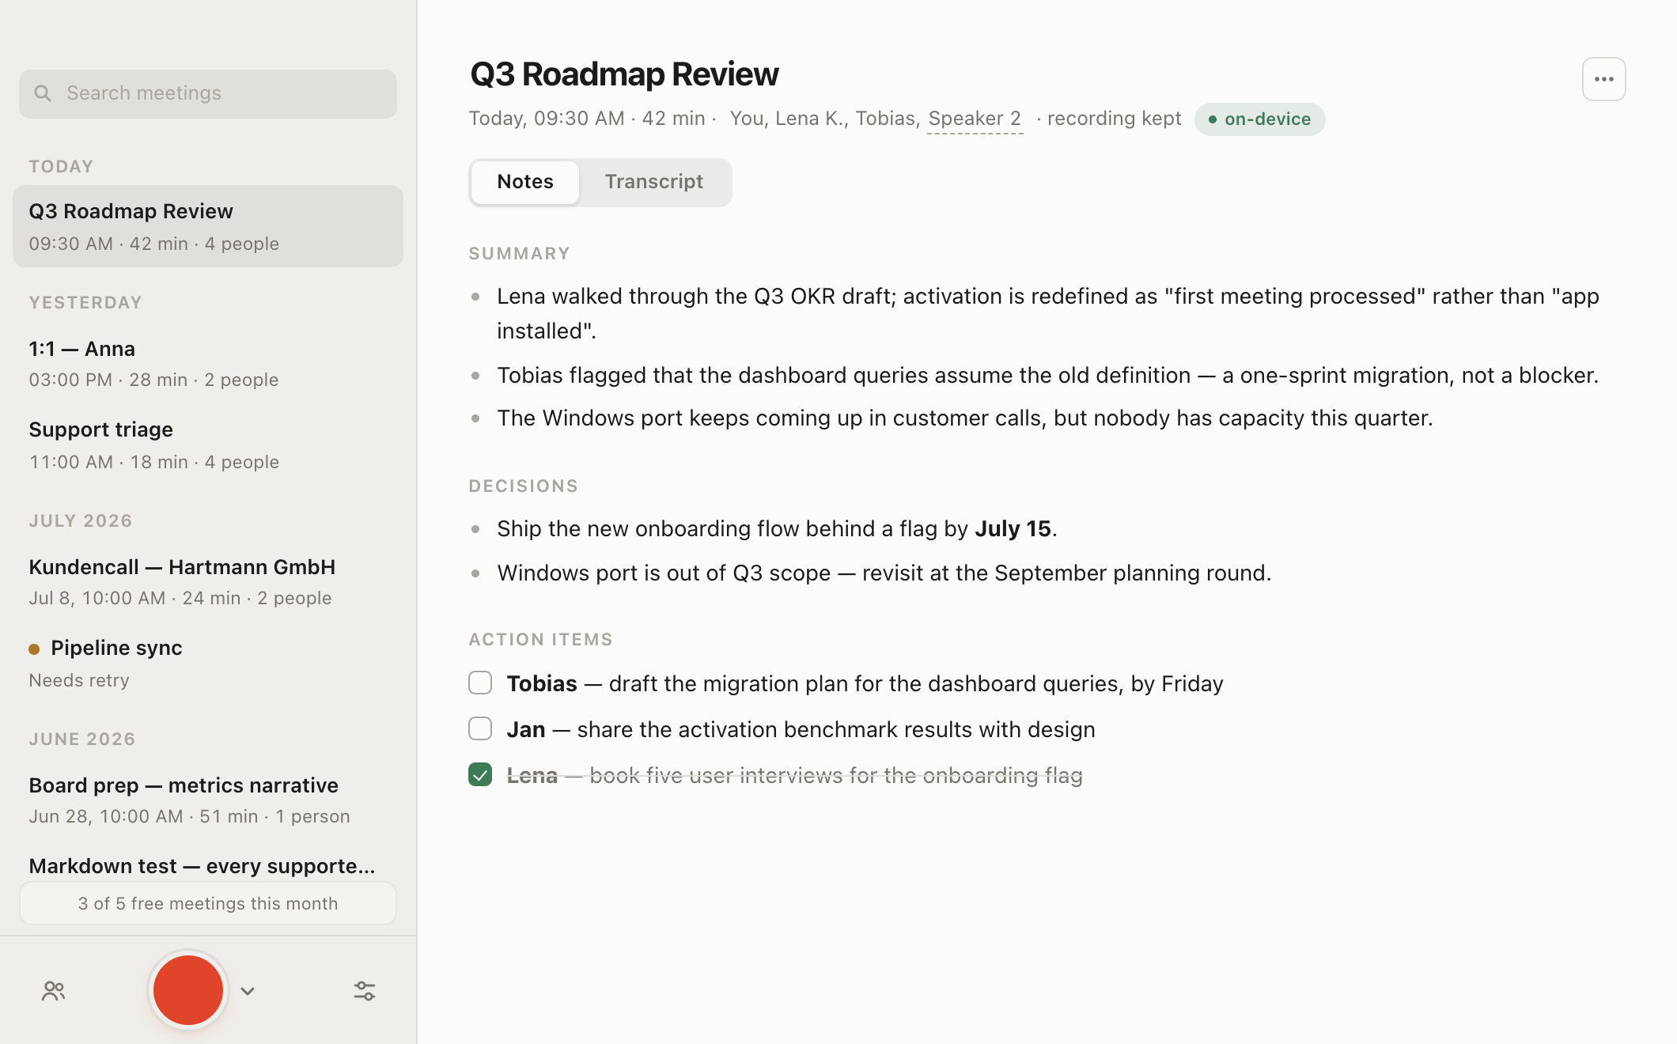Open the Pipeline sync meeting
1677x1044 pixels.
click(208, 663)
